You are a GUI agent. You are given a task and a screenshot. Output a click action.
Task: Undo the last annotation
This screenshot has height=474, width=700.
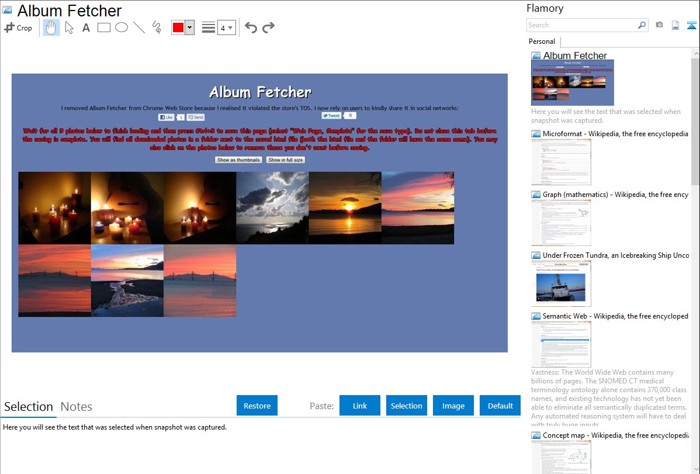click(x=251, y=27)
